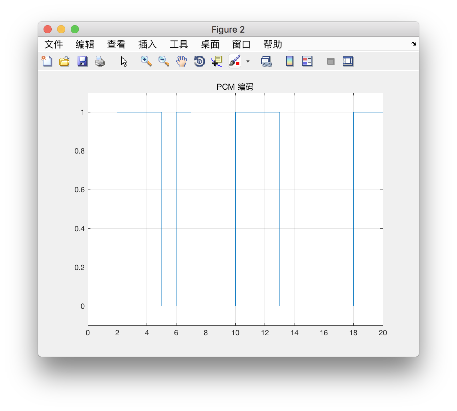457x411 pixels.
Task: Activate the Data Cursor tool
Action: pyautogui.click(x=217, y=61)
